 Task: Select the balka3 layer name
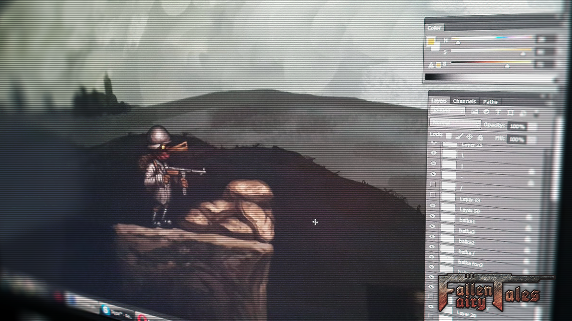click(467, 231)
